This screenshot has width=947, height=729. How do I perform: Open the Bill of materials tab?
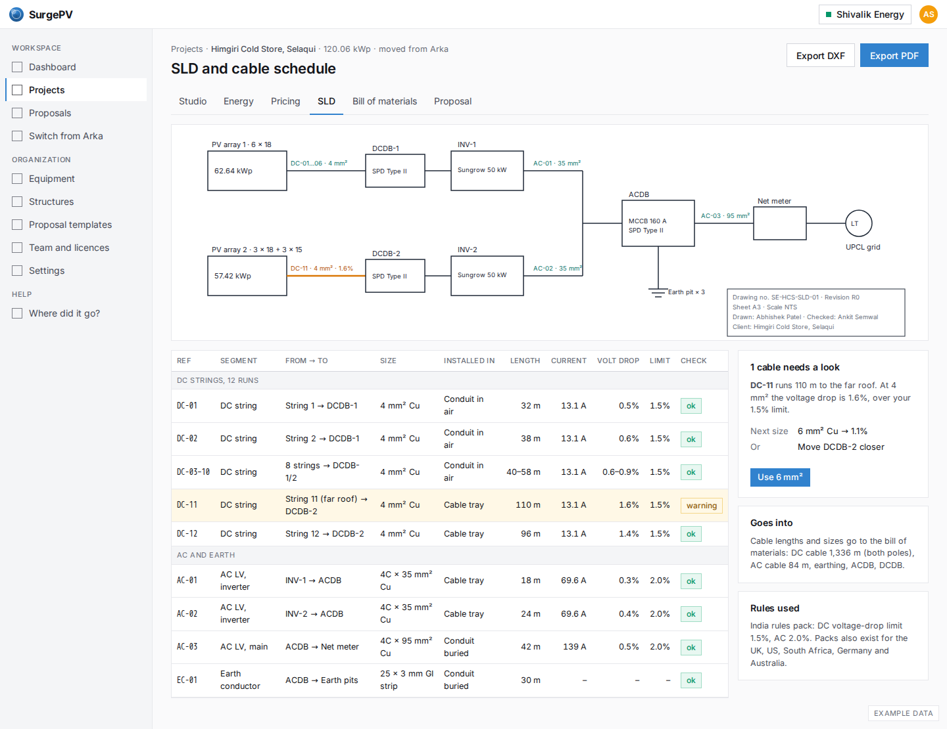click(x=385, y=101)
